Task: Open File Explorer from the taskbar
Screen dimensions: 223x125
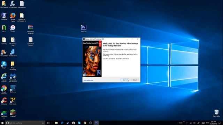Action: tap(56, 123)
